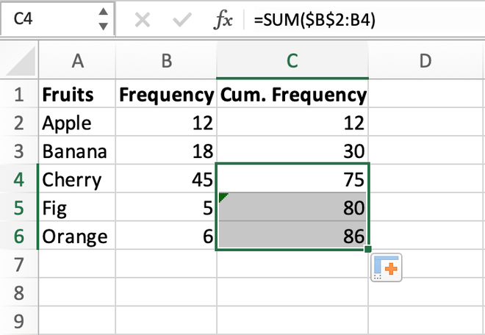This screenshot has height=335, width=485.
Task: Select the Banana cell
Action: [77, 151]
